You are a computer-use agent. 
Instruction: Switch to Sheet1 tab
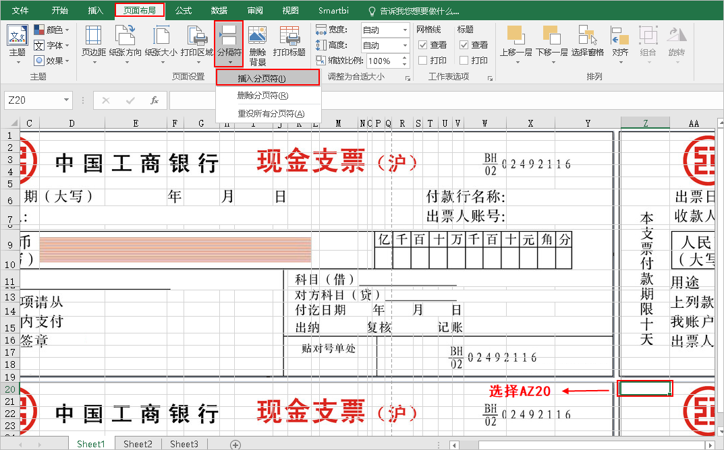pos(91,444)
